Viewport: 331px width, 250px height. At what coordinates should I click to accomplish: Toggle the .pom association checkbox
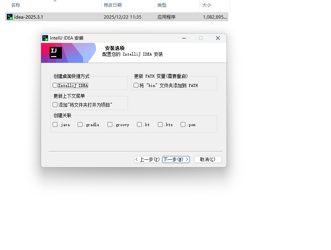(x=183, y=125)
